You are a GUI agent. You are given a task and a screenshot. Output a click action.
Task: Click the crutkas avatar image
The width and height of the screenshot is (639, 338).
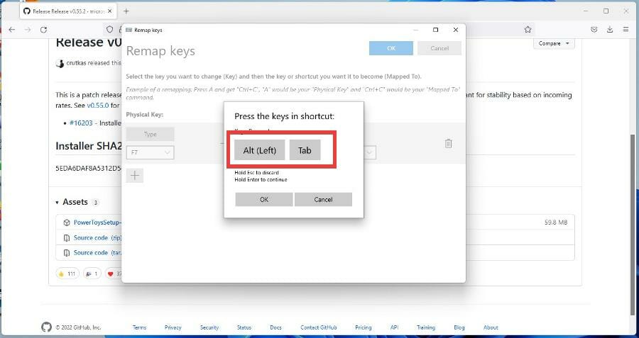point(60,64)
